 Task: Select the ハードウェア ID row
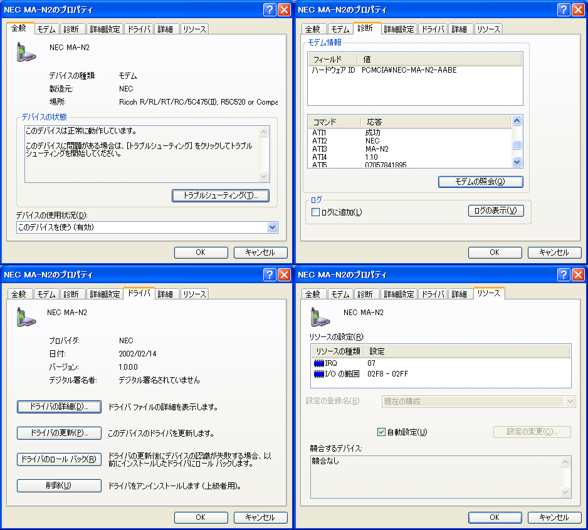(x=415, y=70)
